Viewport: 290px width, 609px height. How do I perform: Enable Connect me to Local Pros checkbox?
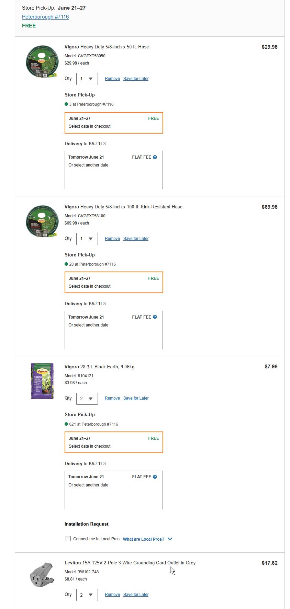pyautogui.click(x=68, y=539)
